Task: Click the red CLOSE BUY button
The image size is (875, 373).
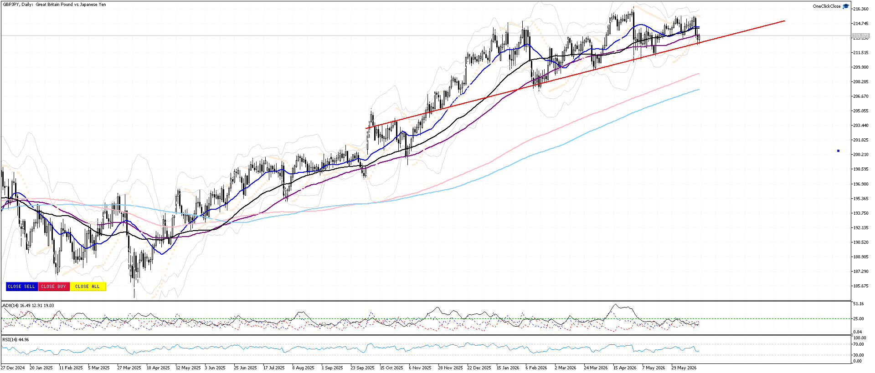Action: [x=54, y=287]
